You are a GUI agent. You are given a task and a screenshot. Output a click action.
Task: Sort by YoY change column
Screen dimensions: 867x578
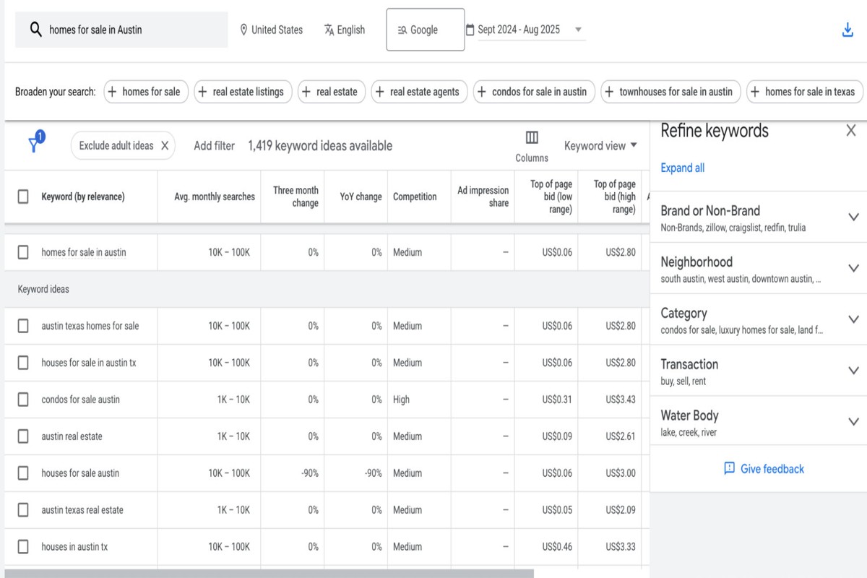(361, 197)
